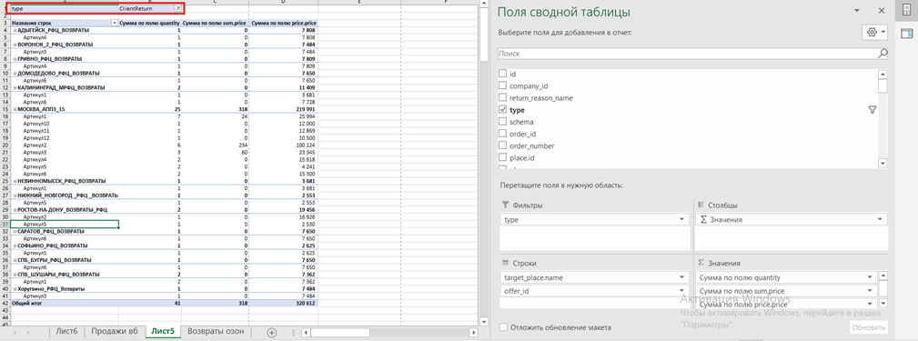Click the filter funnel icon next to the type field

point(872,110)
